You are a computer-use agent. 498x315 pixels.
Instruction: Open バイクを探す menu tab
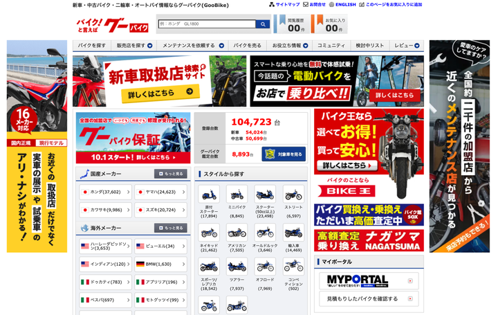tap(92, 46)
